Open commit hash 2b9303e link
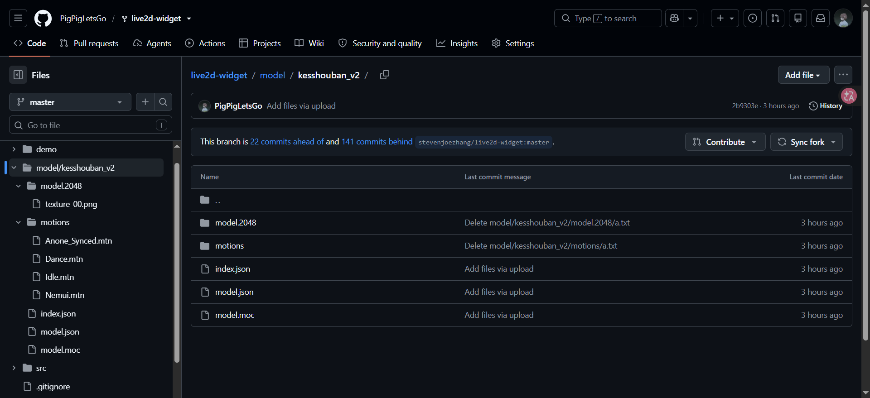 745,106
